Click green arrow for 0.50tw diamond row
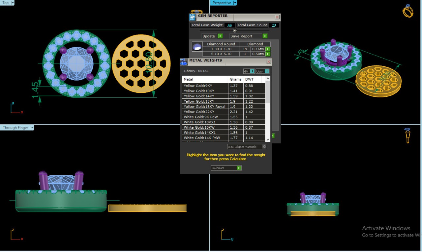This screenshot has height=252, width=422. tap(268, 54)
